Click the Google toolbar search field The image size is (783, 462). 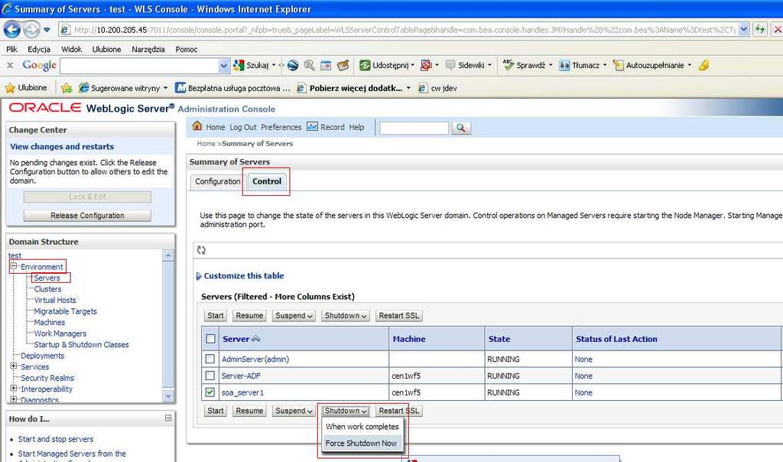click(x=139, y=66)
